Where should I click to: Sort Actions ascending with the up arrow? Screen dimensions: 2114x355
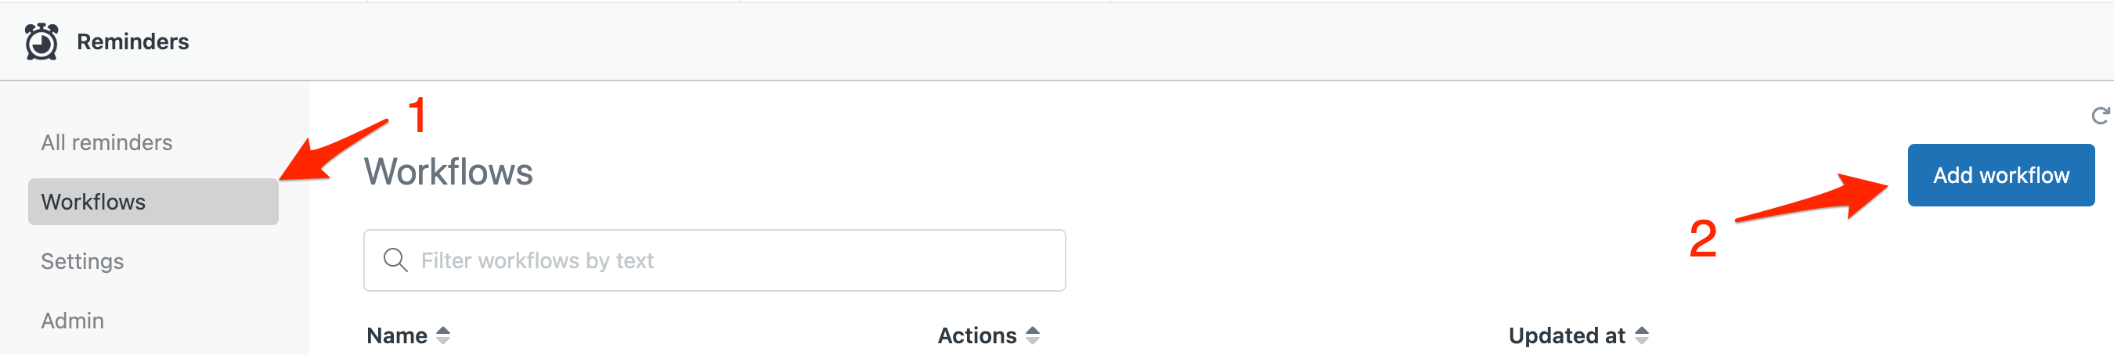(x=1033, y=331)
